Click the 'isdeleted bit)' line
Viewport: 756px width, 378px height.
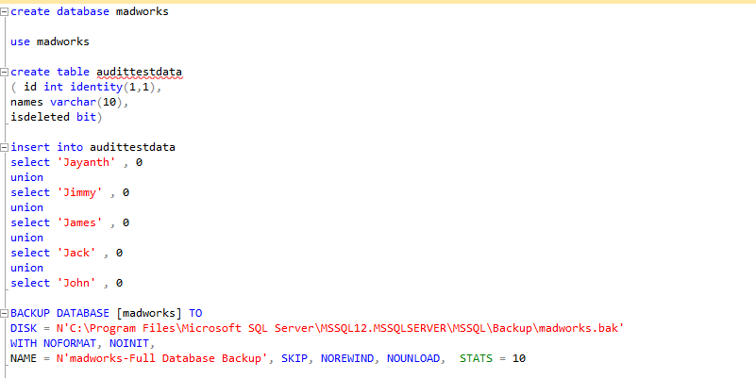(57, 117)
